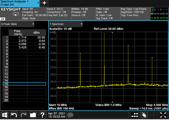
Task: Click the Stop 4.000 GHz annotation
Action: 157,105
